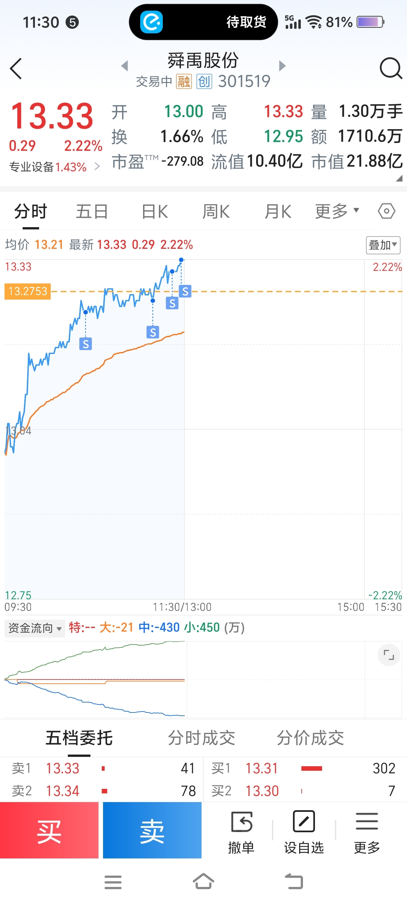Expand capital flow chart fullscreen icon

(x=388, y=655)
